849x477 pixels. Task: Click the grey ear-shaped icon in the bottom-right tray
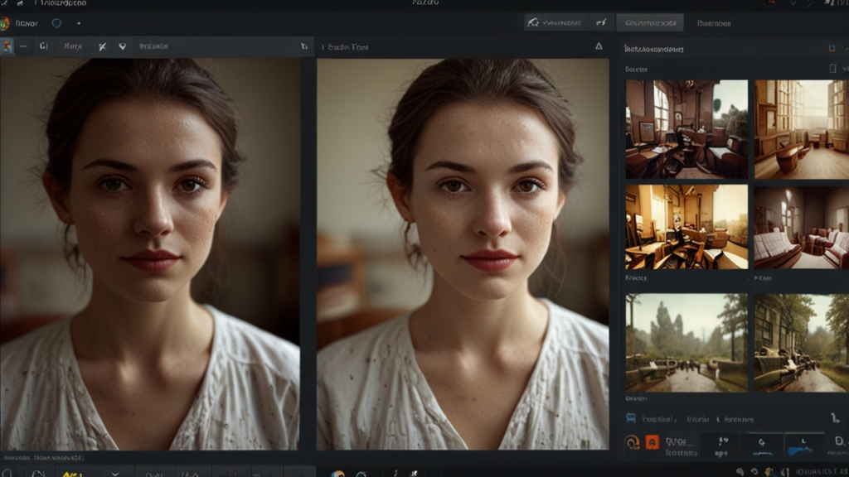pos(740,472)
